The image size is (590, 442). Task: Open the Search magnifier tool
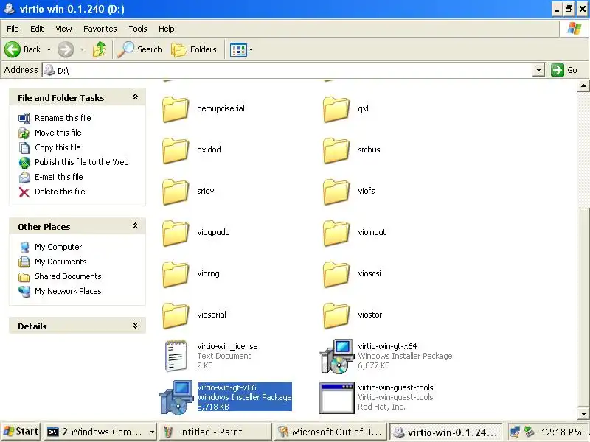[x=139, y=49]
